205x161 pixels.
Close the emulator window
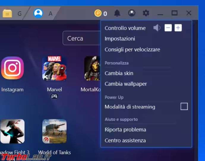(189, 13)
